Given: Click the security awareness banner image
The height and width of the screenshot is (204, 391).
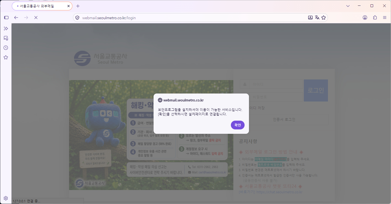Looking at the screenshot, I should pos(151,135).
